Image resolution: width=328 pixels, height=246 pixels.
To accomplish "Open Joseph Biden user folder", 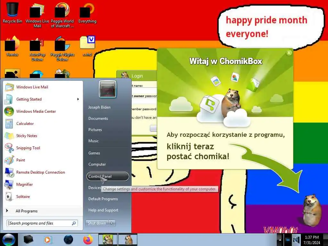I will [x=99, y=107].
